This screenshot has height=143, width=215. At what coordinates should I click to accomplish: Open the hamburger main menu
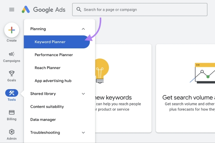click(x=11, y=9)
